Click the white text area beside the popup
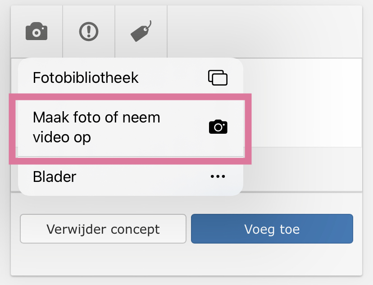 303,103
